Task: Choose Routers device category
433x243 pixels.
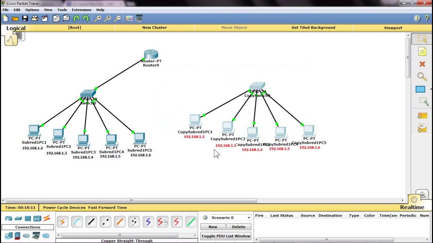Action: click(x=8, y=219)
